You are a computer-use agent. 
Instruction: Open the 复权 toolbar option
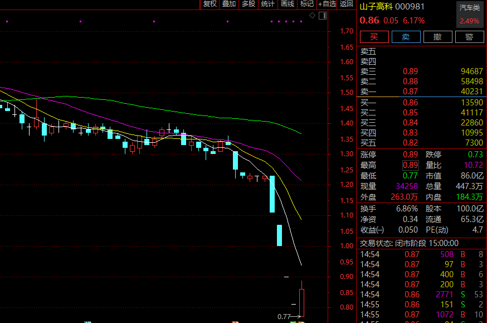tap(210, 4)
